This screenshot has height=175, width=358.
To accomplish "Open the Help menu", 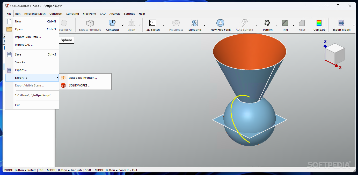I will coord(142,14).
